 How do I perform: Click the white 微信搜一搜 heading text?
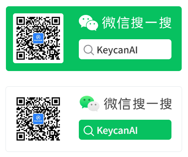click(137, 23)
